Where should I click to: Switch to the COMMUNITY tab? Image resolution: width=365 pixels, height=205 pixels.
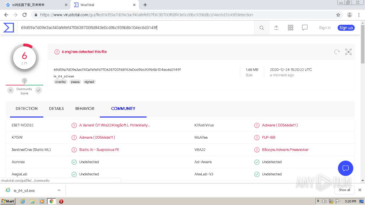pos(123,108)
